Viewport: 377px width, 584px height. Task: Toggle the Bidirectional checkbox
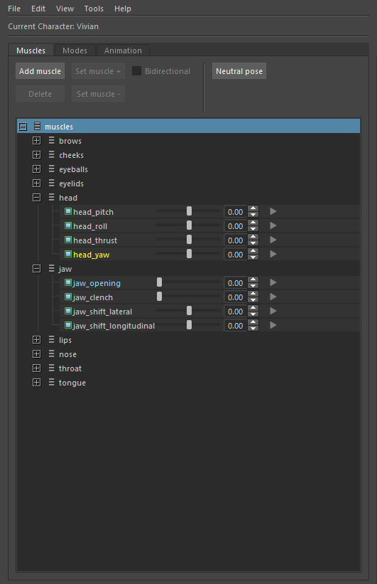click(x=136, y=70)
